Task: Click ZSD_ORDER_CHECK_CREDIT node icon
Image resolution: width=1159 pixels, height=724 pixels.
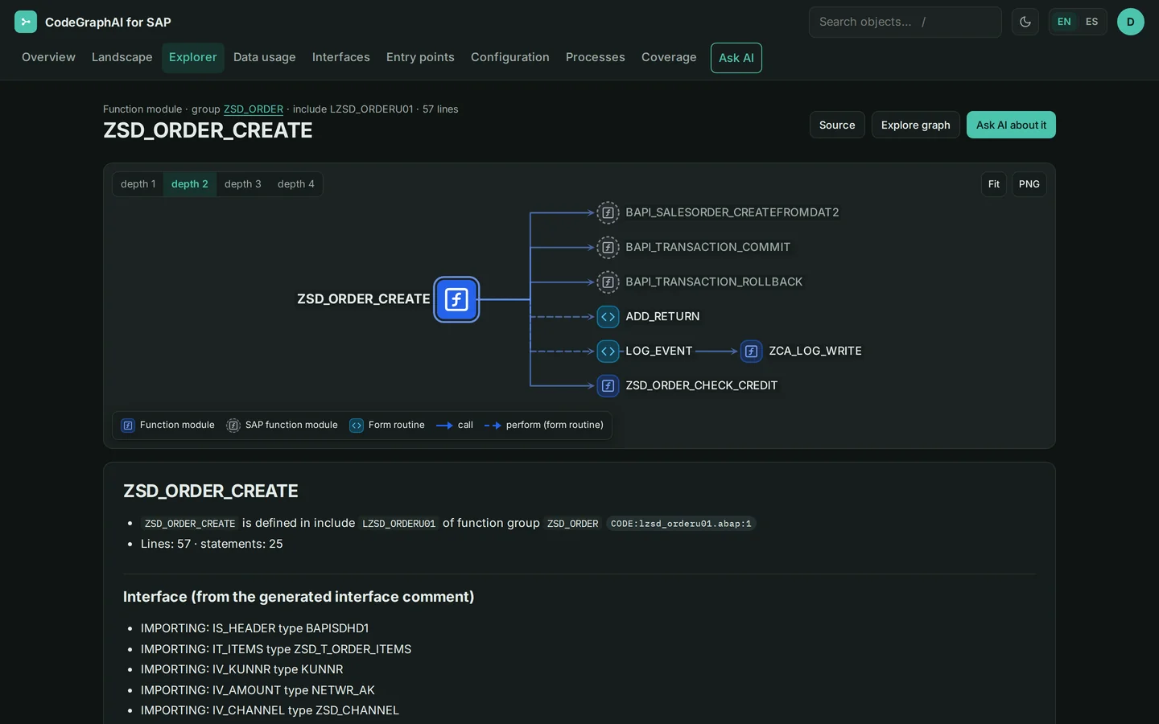Action: coord(608,386)
